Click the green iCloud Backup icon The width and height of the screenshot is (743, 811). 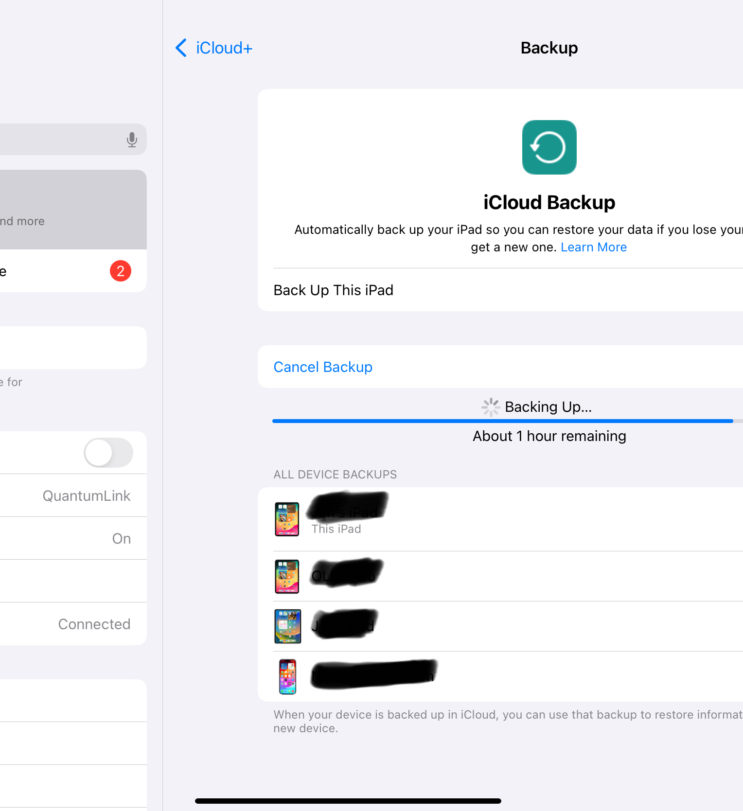(x=549, y=147)
